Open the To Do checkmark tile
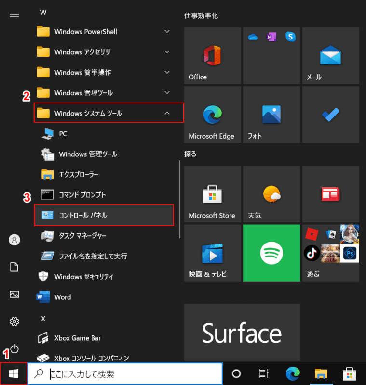The width and height of the screenshot is (366, 385). (331, 115)
